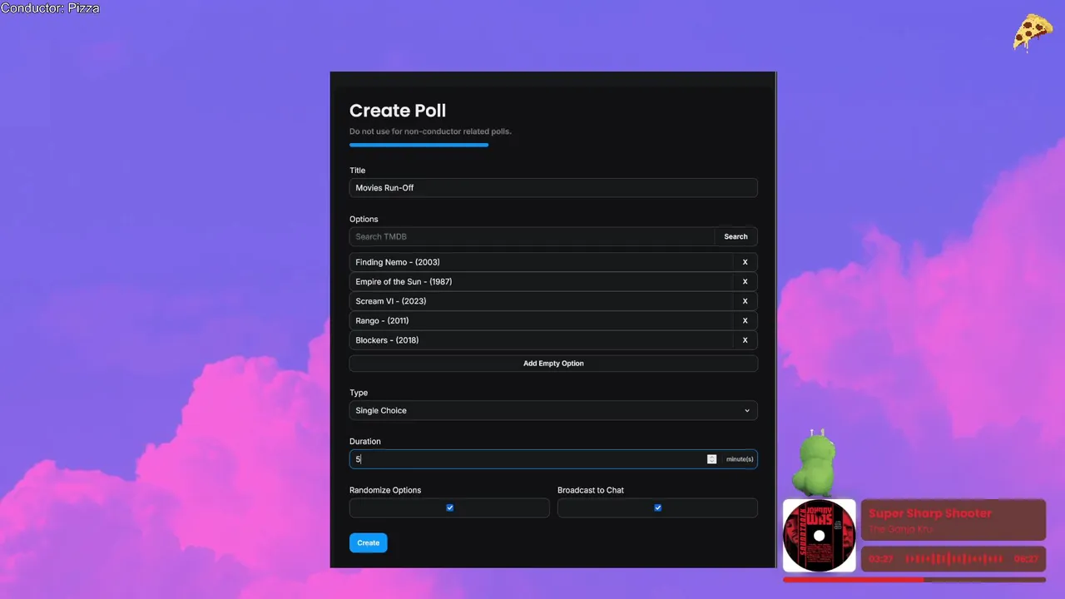Click the Conductor: Pizza label
Image resolution: width=1065 pixels, height=599 pixels.
(x=50, y=8)
